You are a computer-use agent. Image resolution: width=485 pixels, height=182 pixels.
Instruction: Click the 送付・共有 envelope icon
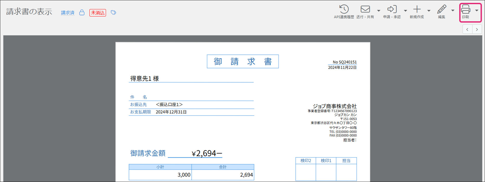pyautogui.click(x=365, y=10)
